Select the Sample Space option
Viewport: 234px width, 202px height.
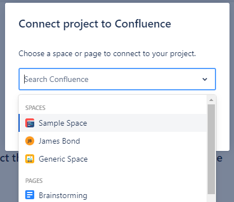coord(113,123)
